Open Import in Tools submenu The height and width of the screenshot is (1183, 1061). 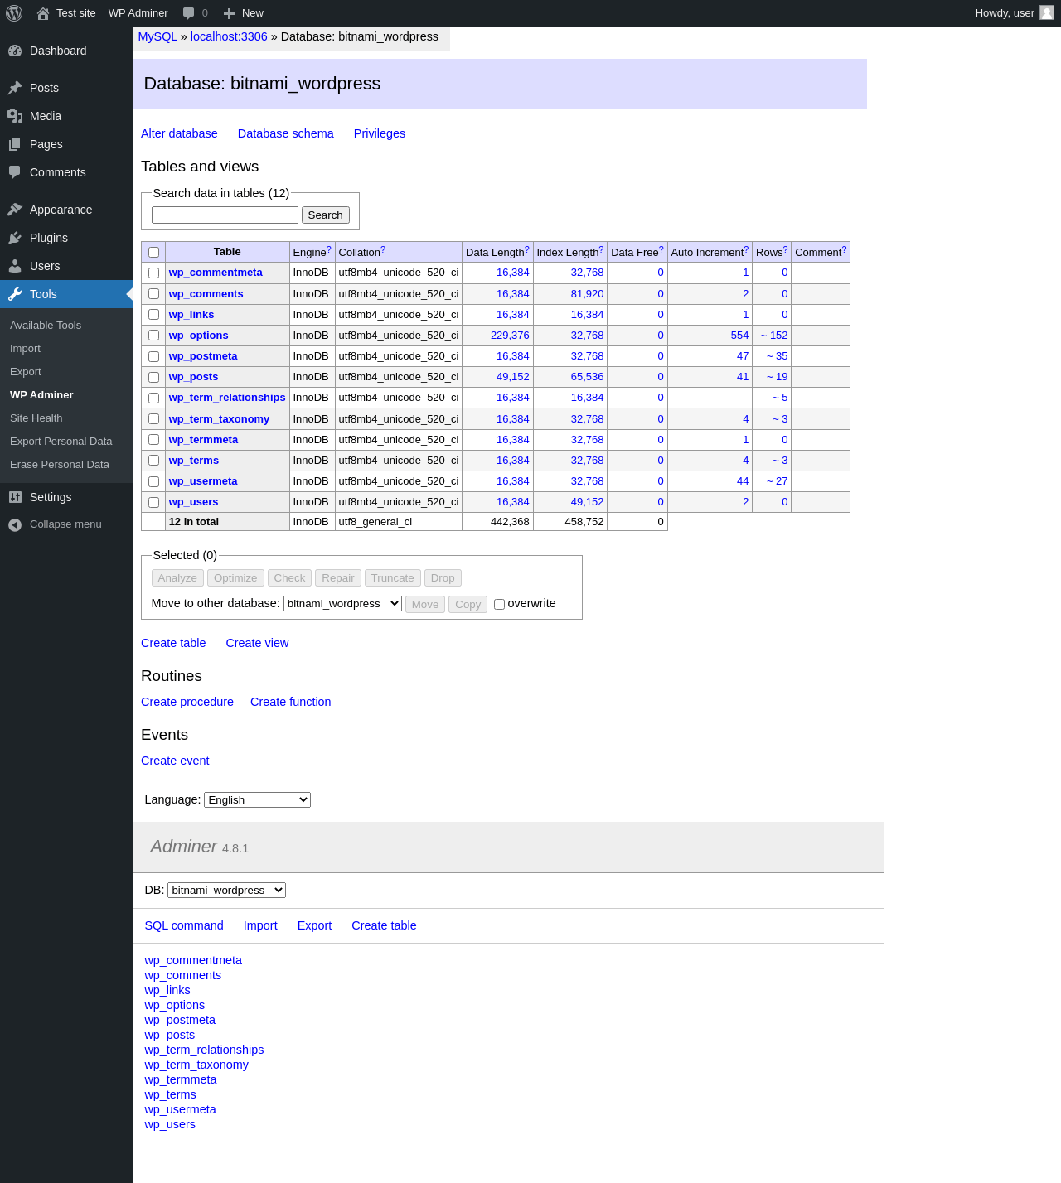click(x=25, y=349)
